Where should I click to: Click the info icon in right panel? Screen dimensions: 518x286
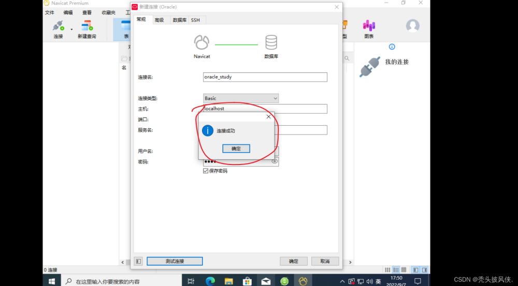point(392,47)
